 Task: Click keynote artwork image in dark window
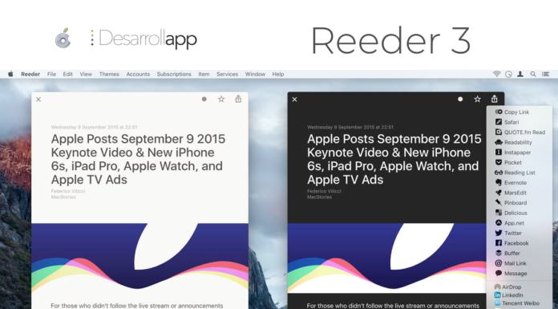(386, 258)
